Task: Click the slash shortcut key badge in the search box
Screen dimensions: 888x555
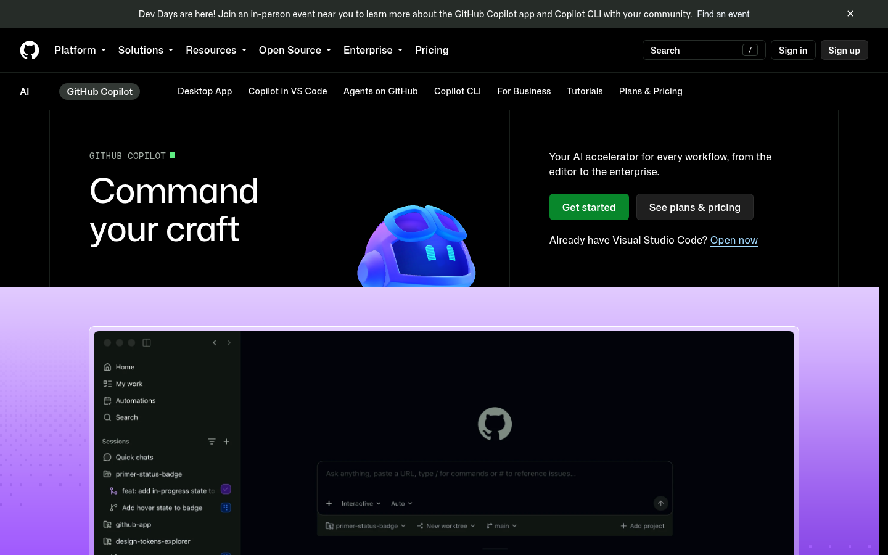Action: 750,51
